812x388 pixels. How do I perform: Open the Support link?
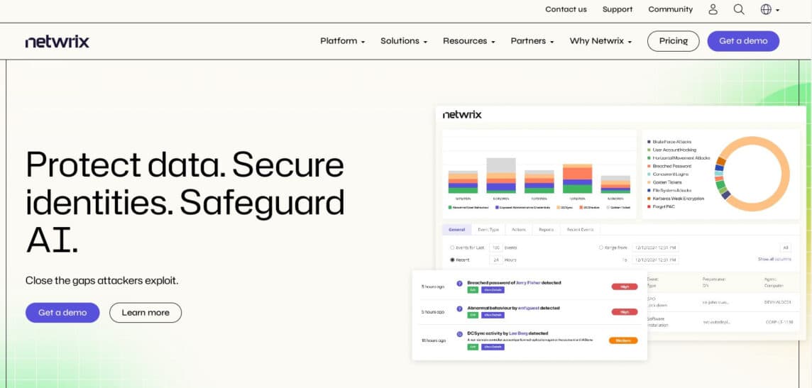point(618,9)
